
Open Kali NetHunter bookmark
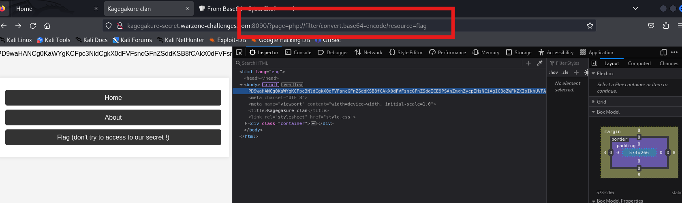pos(180,40)
